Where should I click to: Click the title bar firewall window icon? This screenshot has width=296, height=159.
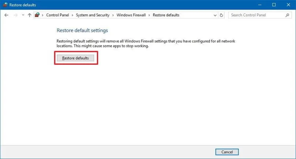click(x=5, y=5)
